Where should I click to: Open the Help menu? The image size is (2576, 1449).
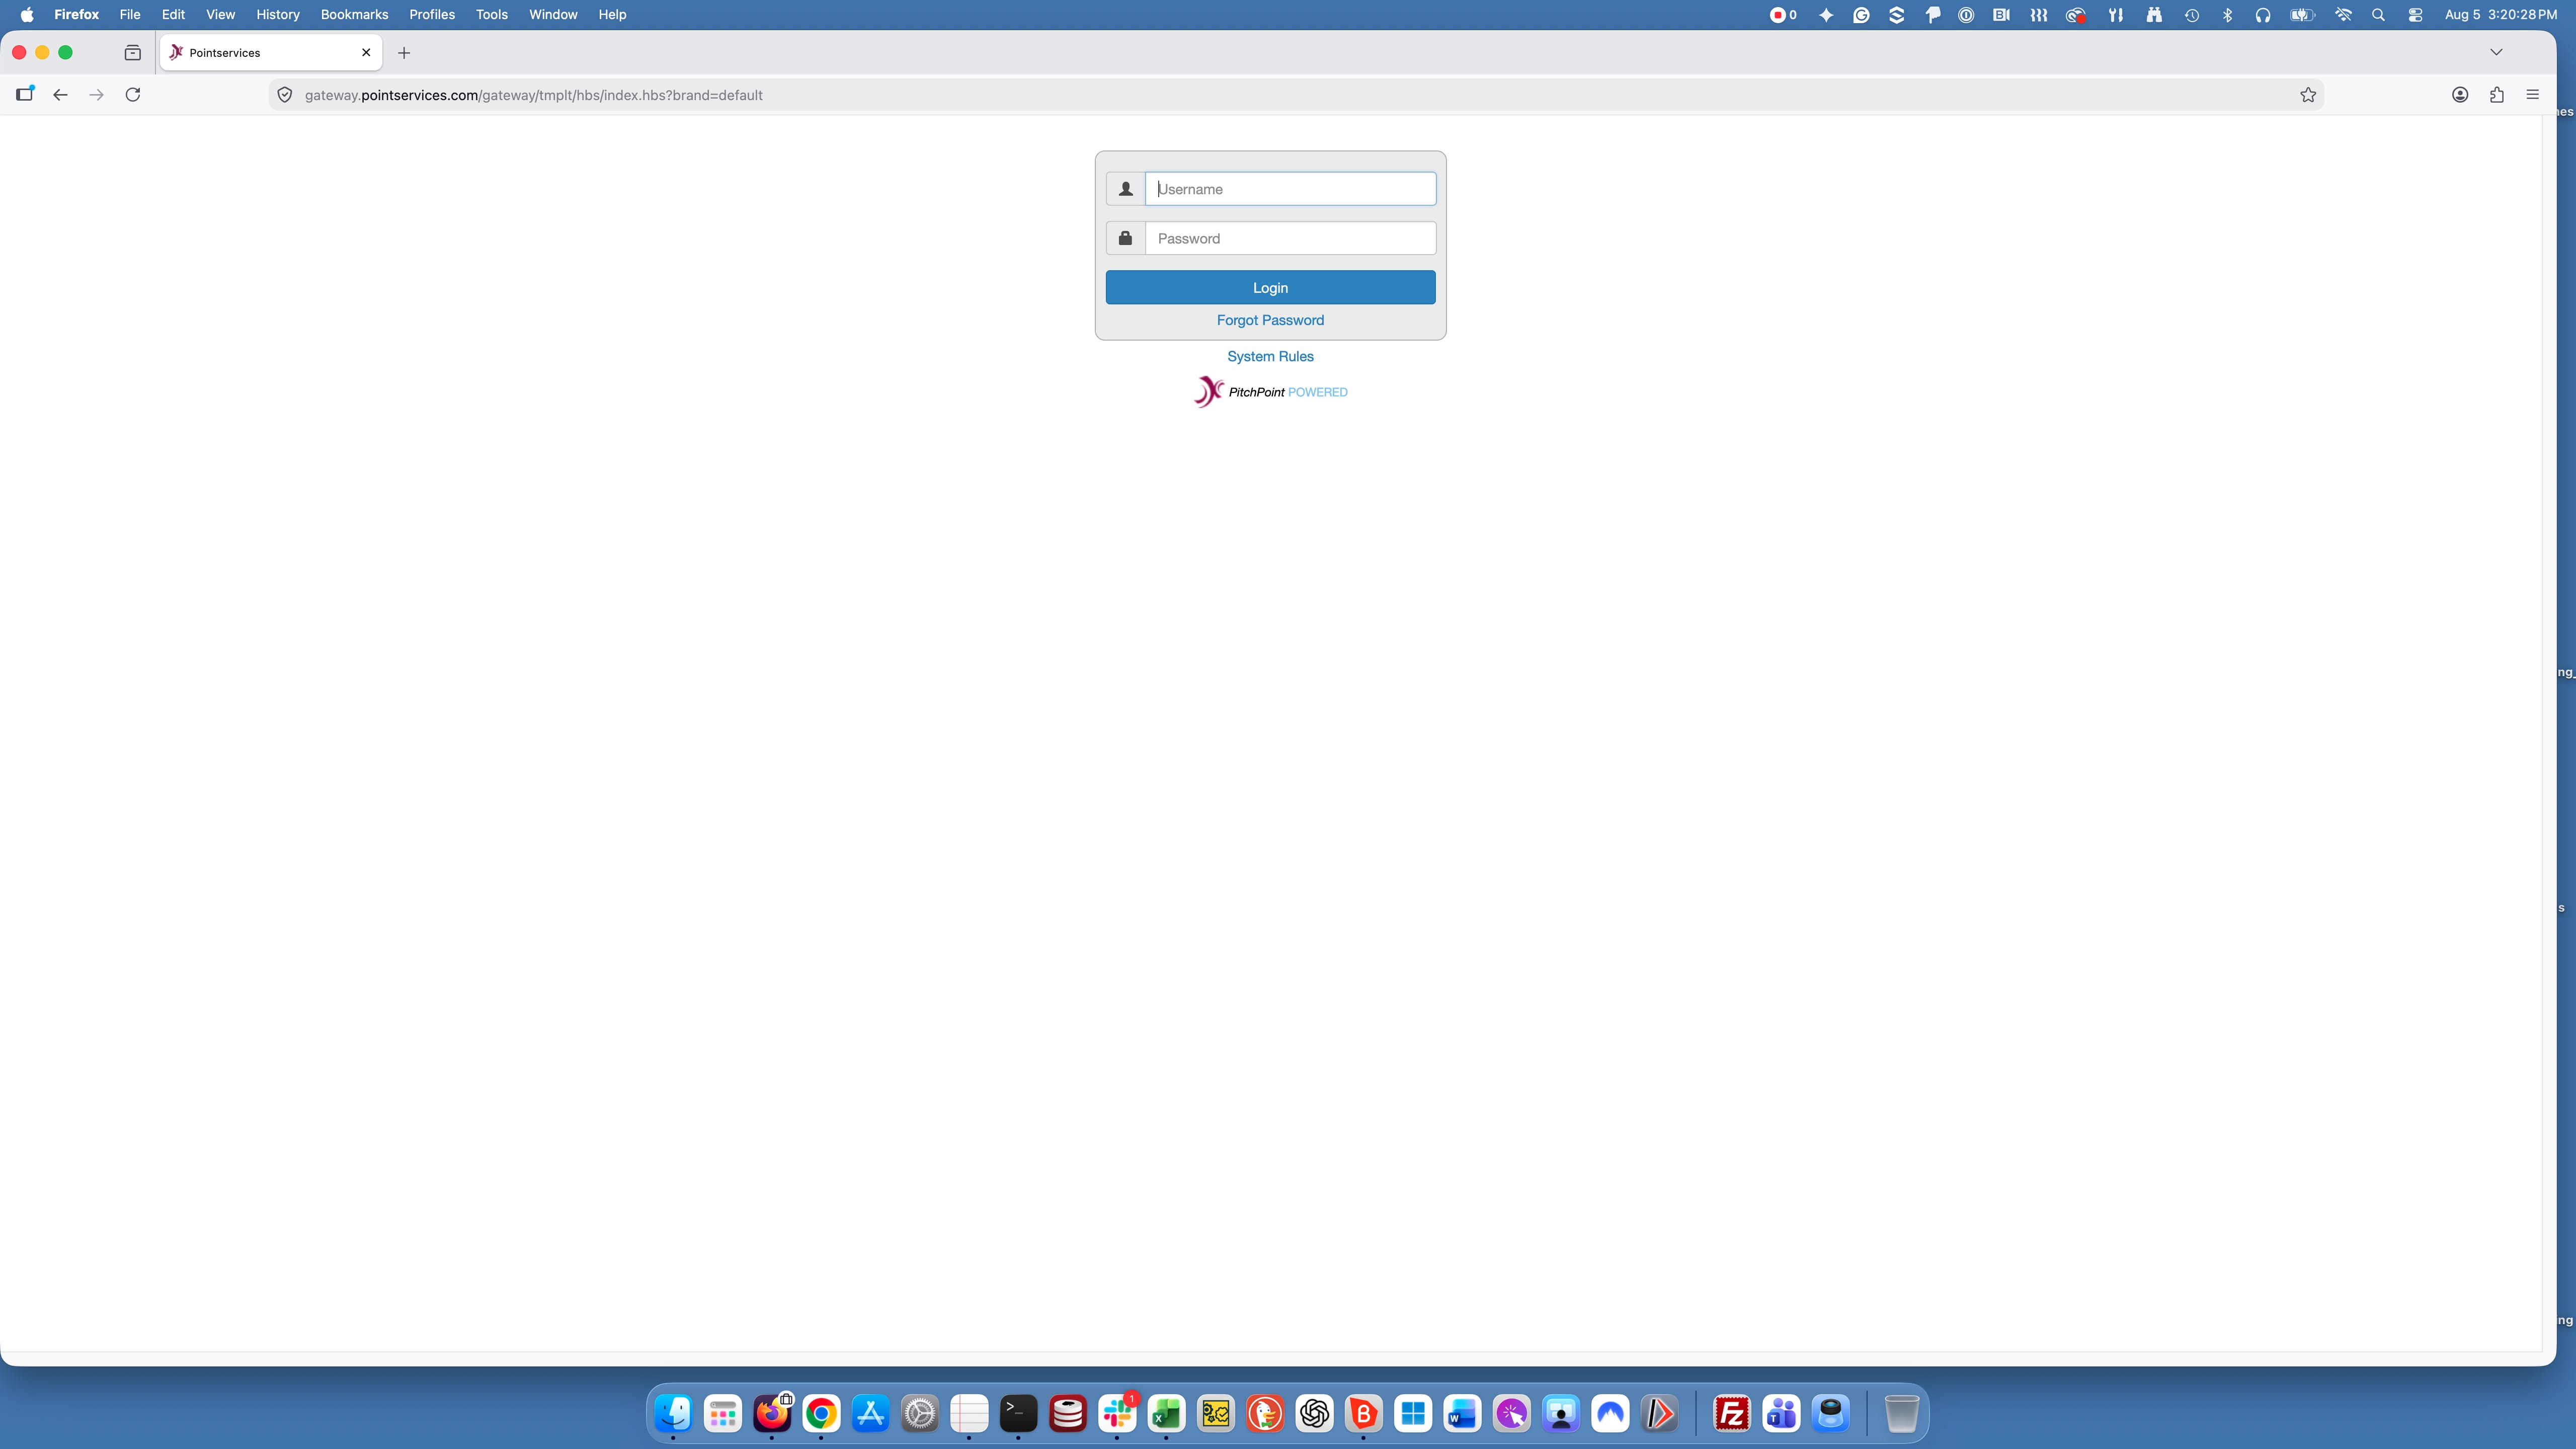pos(612,15)
